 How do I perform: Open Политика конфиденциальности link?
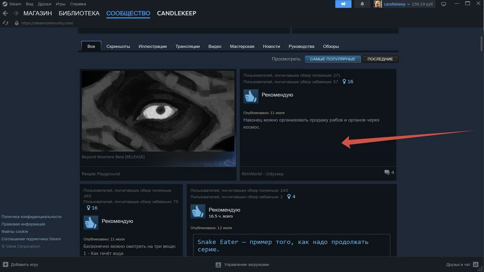[x=32, y=217]
